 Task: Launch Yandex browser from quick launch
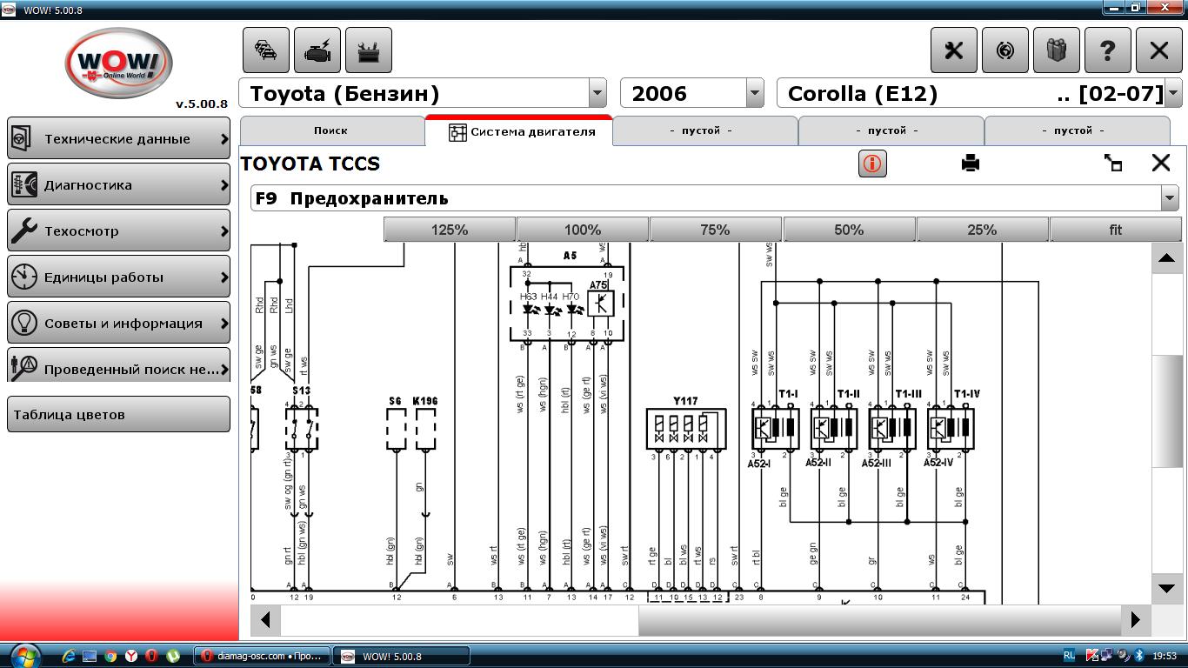(x=131, y=656)
